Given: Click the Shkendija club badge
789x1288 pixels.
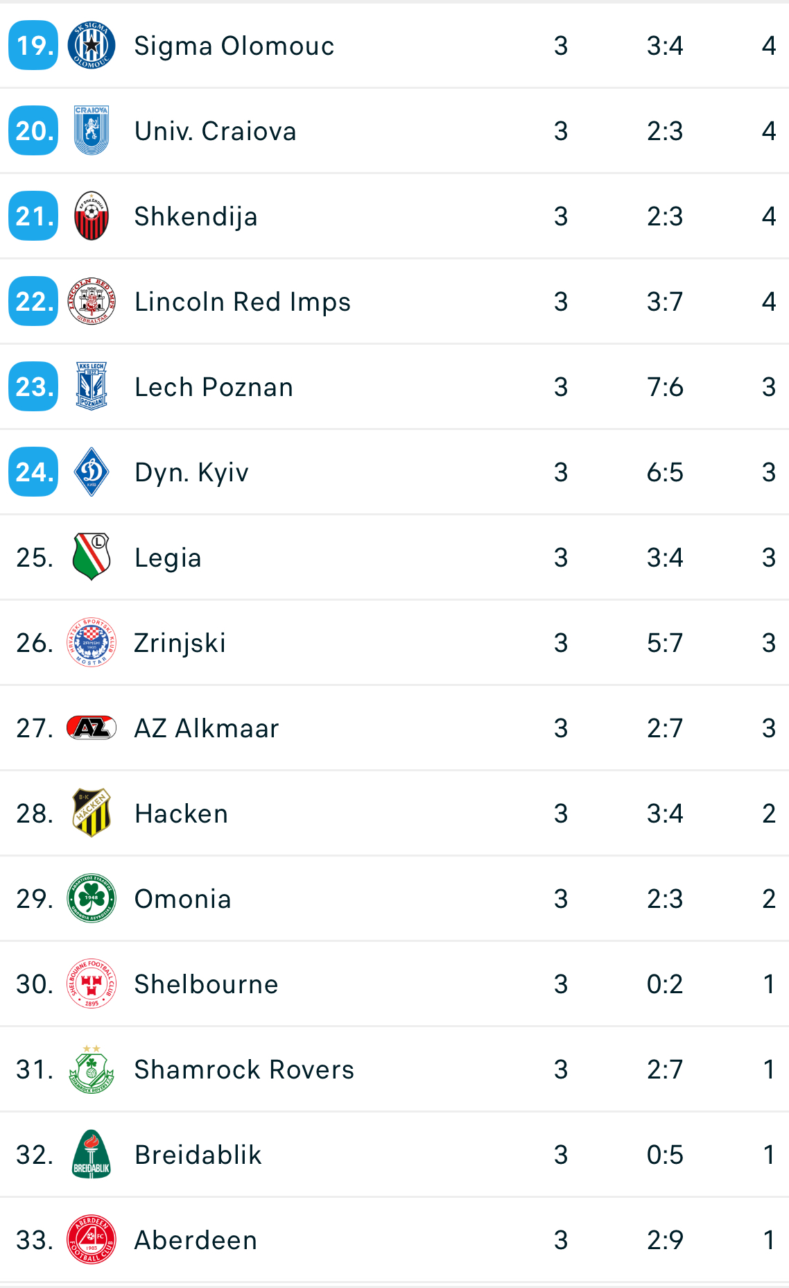Looking at the screenshot, I should (92, 216).
